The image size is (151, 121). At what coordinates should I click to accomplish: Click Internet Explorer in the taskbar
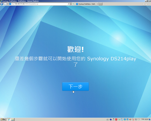(x=9, y=119)
